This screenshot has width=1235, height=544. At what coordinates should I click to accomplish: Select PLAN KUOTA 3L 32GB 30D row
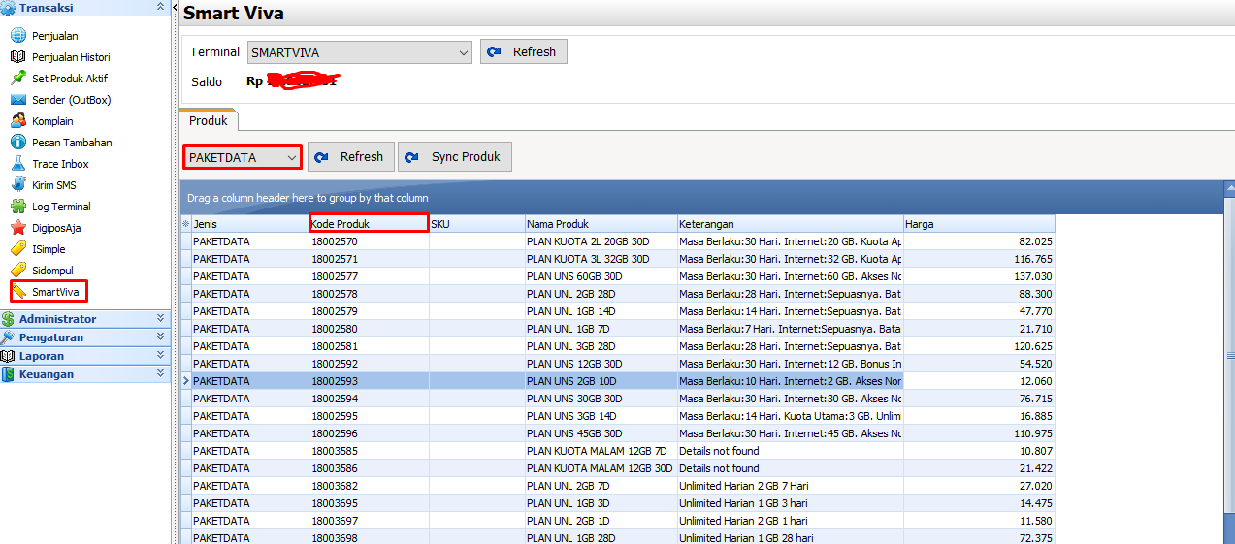coord(618,259)
